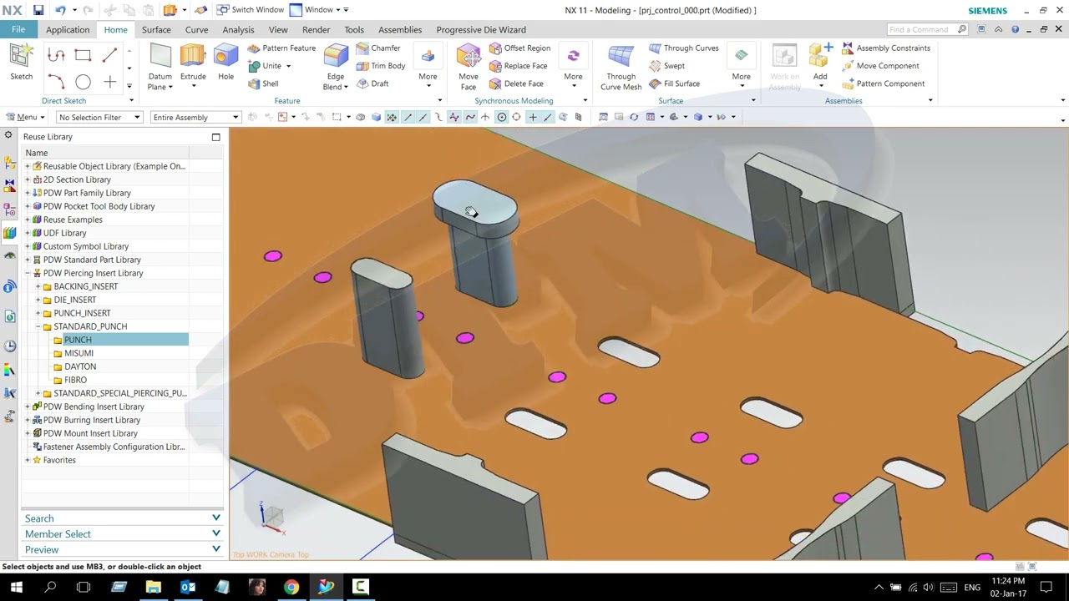
Task: Create a Swept surface
Action: pyautogui.click(x=666, y=66)
